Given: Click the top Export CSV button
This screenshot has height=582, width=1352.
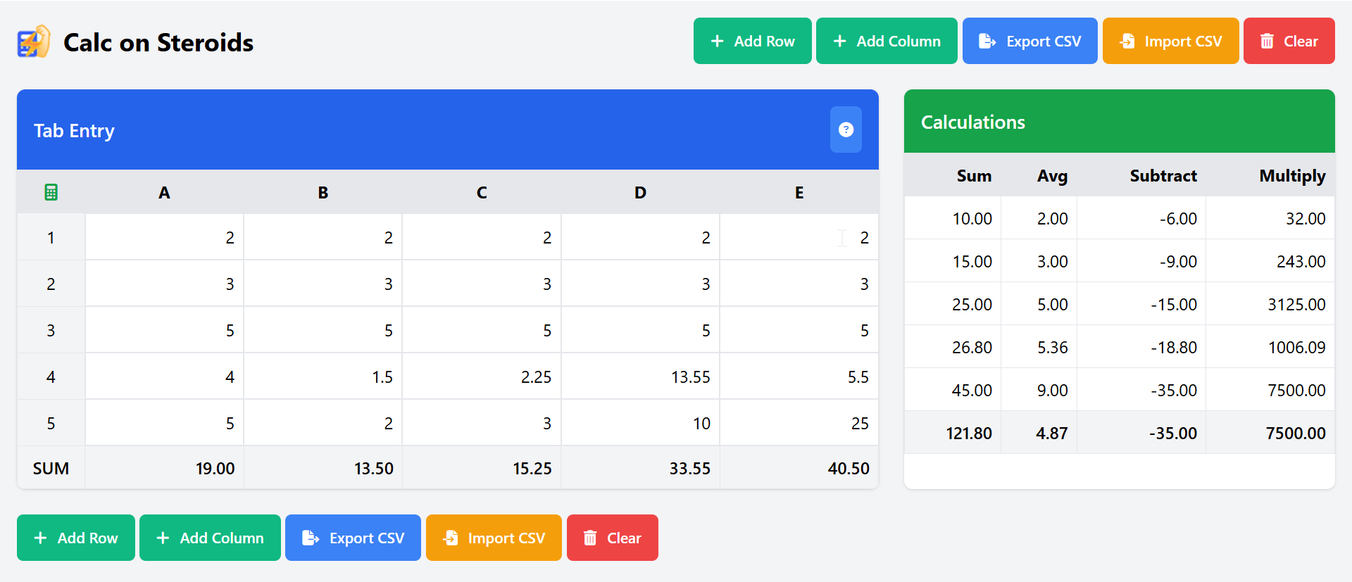Looking at the screenshot, I should [x=1029, y=41].
